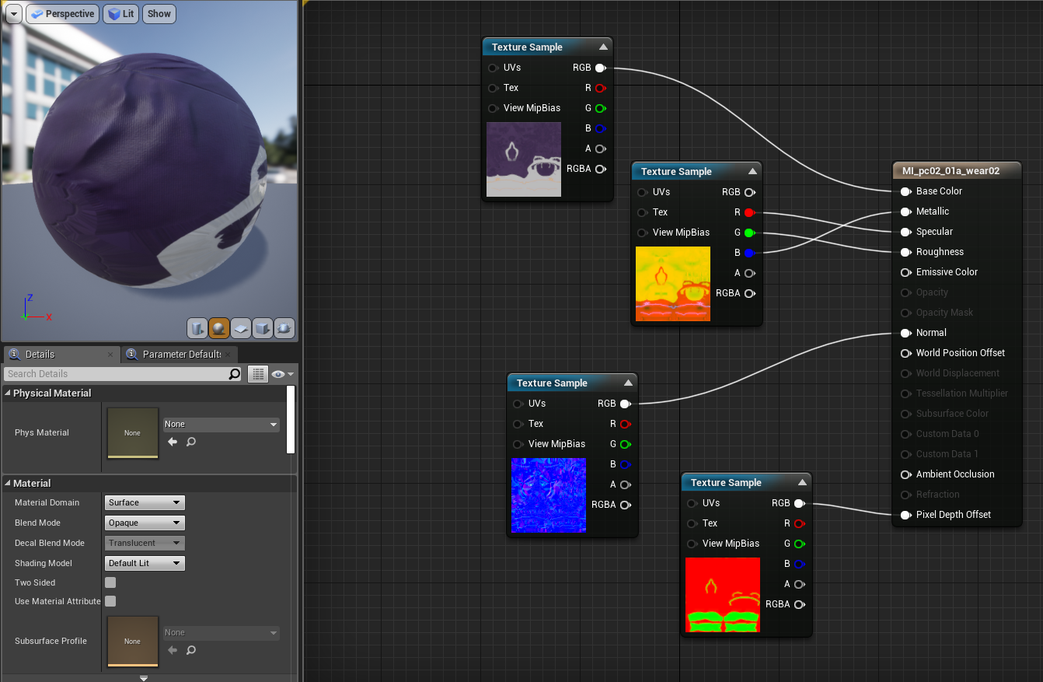Collapse the Material section
The width and height of the screenshot is (1043, 682).
point(8,483)
